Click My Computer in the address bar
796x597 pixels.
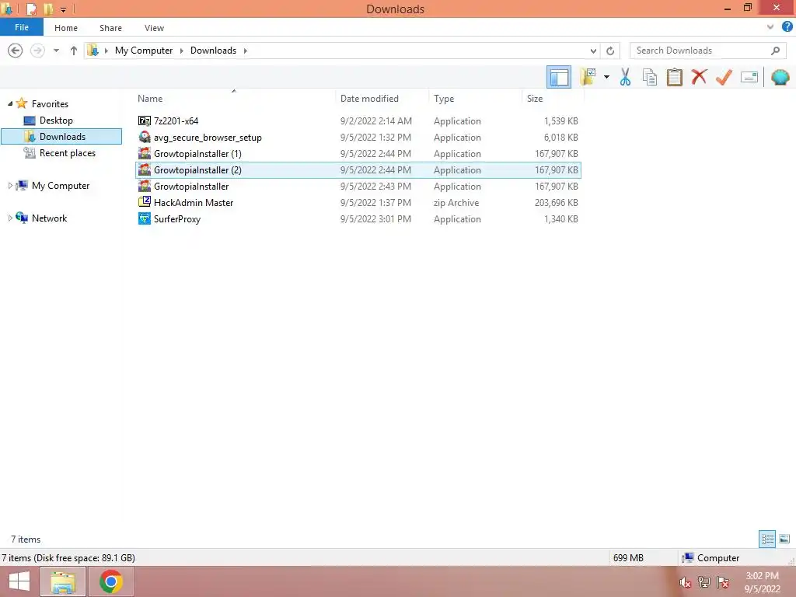pyautogui.click(x=144, y=51)
